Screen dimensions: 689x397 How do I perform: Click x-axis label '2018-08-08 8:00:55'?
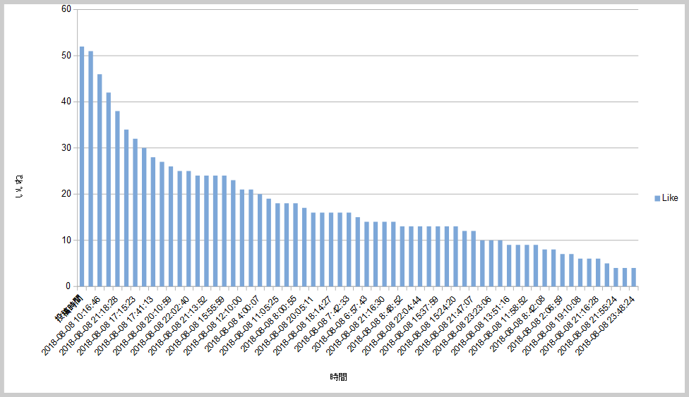click(x=268, y=324)
